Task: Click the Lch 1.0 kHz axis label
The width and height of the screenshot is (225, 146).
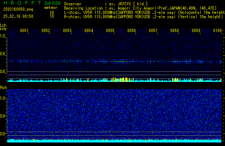Action: tap(3, 36)
